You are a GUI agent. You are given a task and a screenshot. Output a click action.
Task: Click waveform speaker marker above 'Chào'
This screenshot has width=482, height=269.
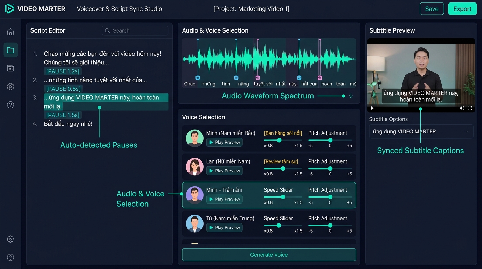tap(198, 77)
